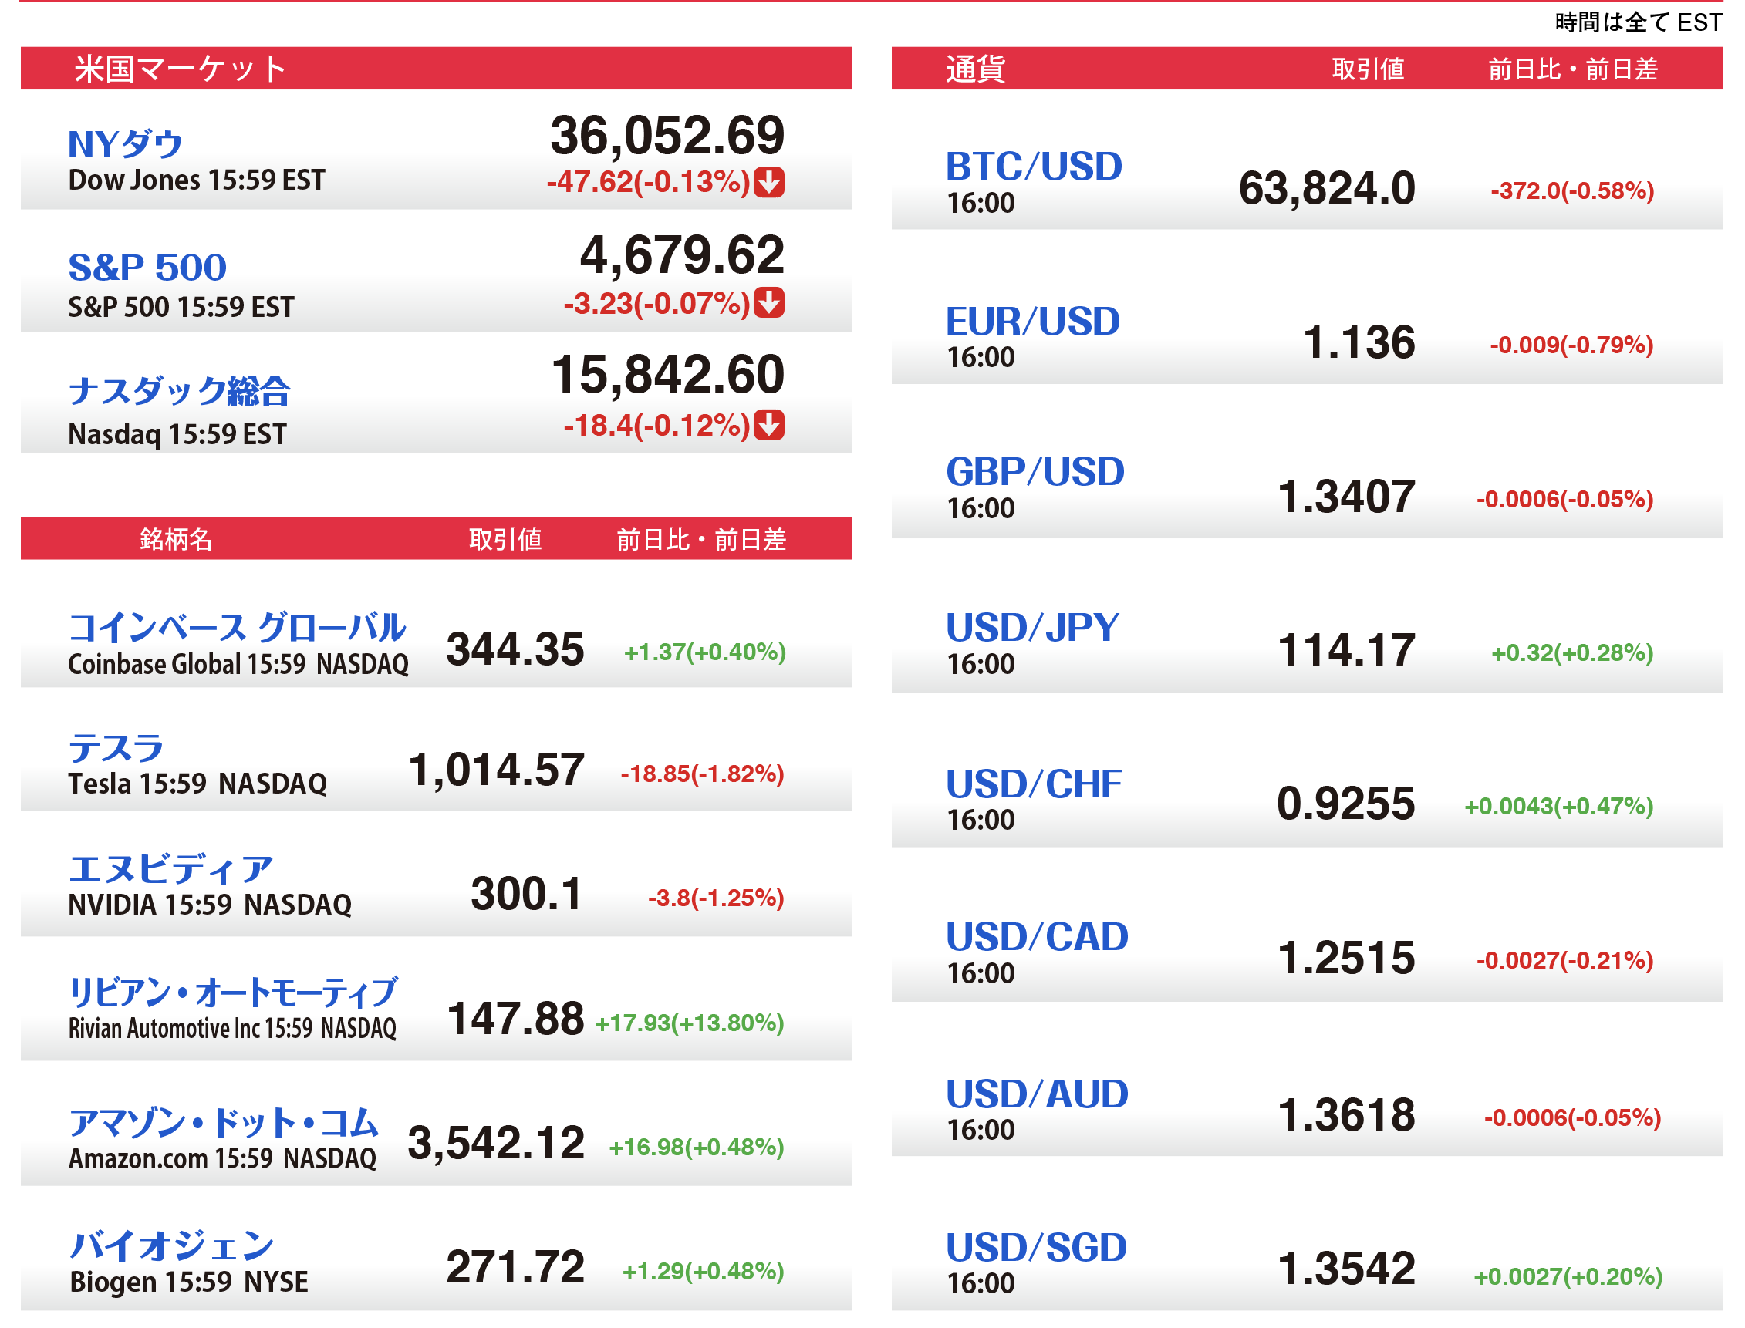Screen dimensions: 1745x1328
Task: Click the 通貨 section header
Action: coord(974,69)
